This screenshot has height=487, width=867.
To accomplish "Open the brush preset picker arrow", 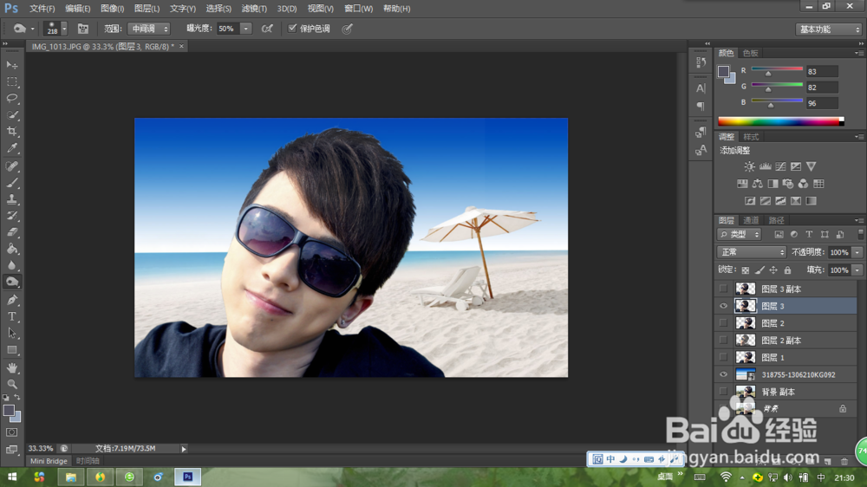I will coord(64,29).
